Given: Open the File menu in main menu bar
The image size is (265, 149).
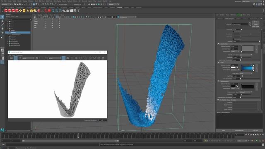Looking at the screenshot, I should point(2,1).
